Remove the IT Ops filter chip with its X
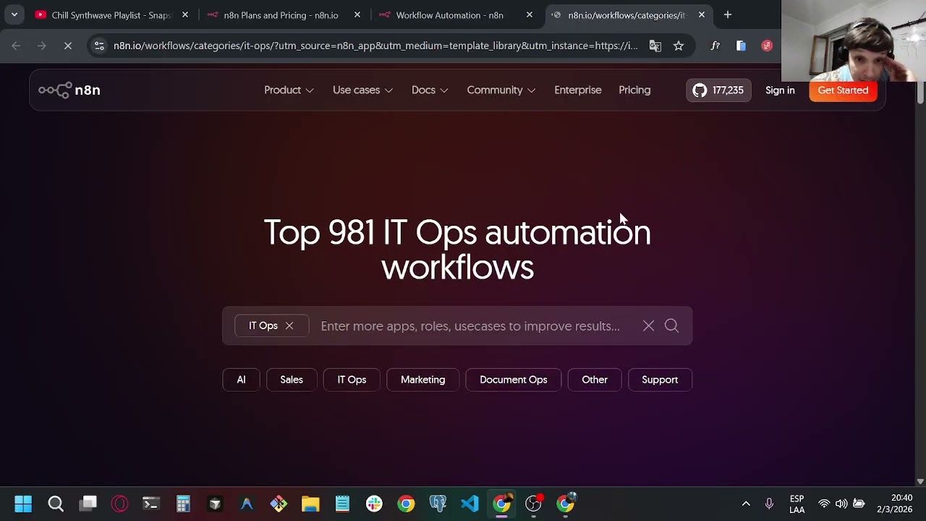This screenshot has height=521, width=926. (289, 326)
